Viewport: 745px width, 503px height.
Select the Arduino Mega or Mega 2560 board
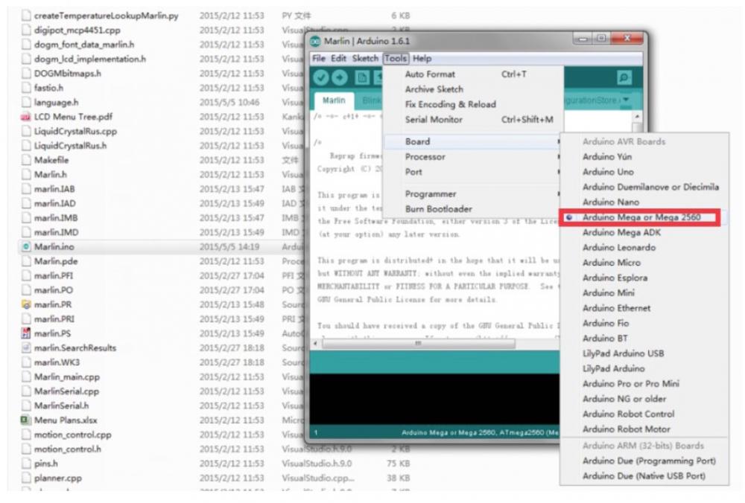(x=640, y=217)
